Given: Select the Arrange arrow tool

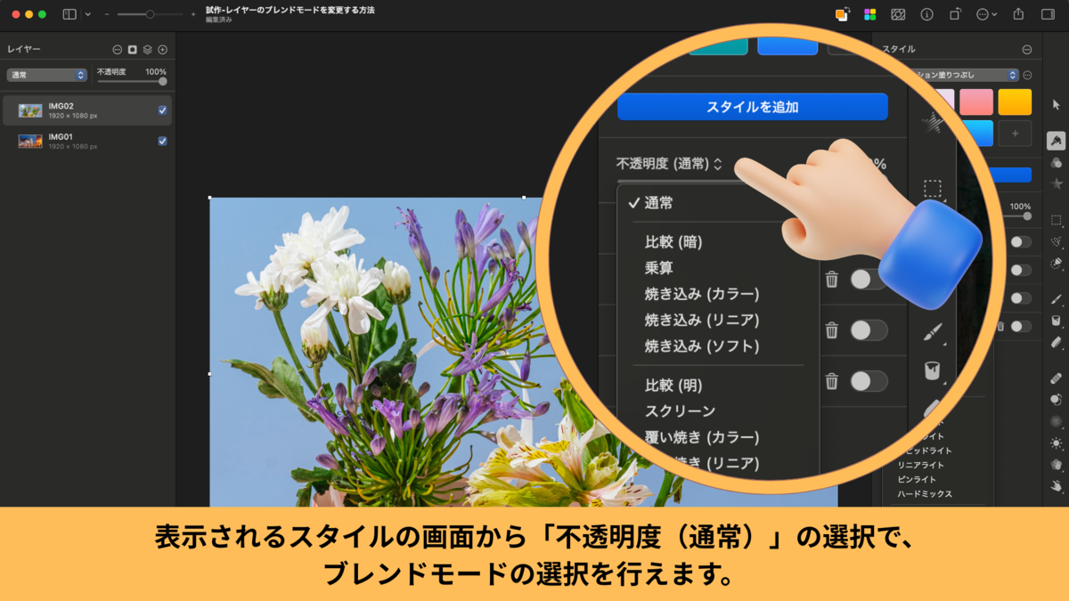Looking at the screenshot, I should click(1057, 105).
